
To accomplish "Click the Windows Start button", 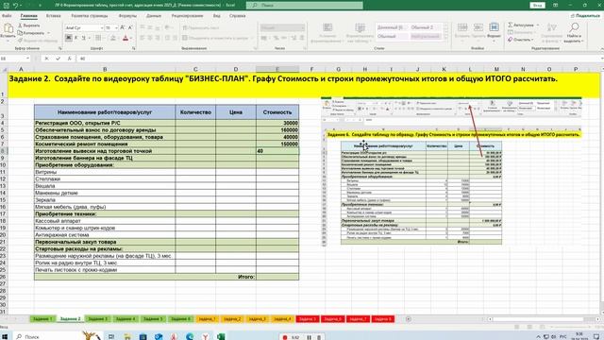I will [x=5, y=336].
